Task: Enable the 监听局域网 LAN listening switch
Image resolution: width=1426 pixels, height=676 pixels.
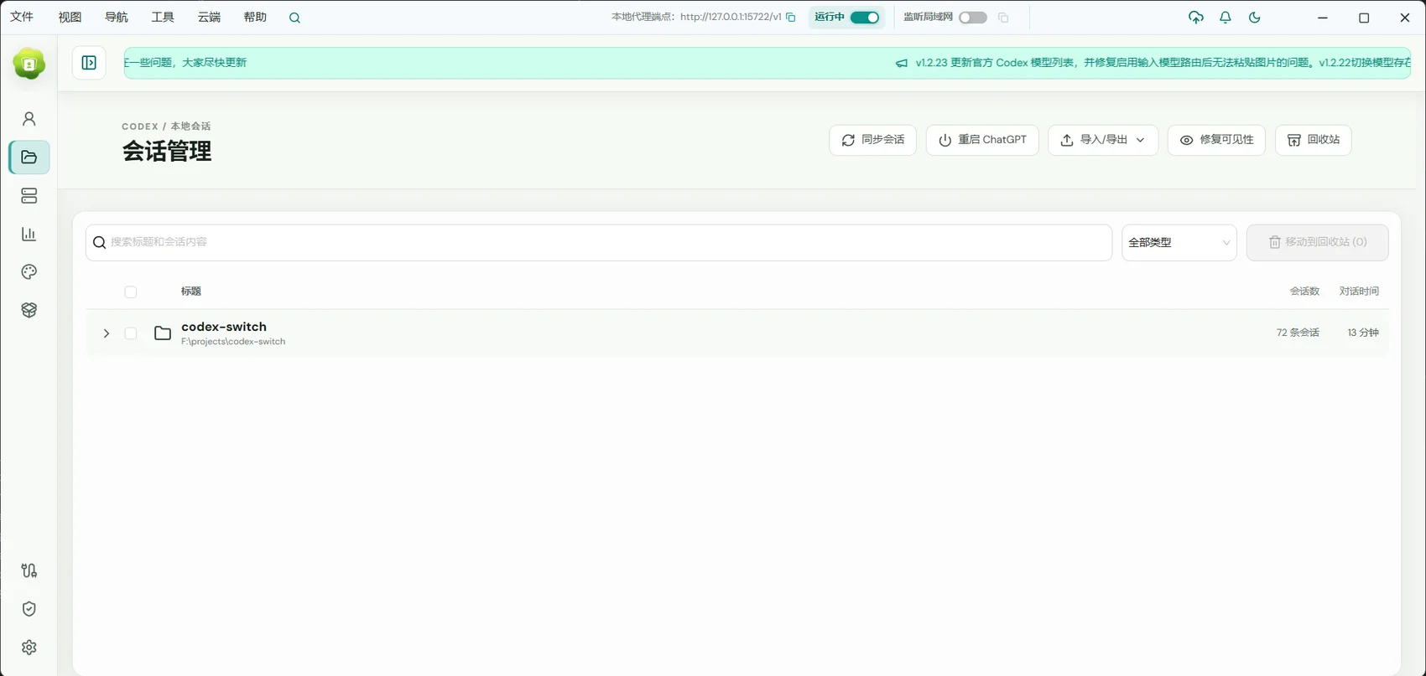Action: pyautogui.click(x=973, y=18)
